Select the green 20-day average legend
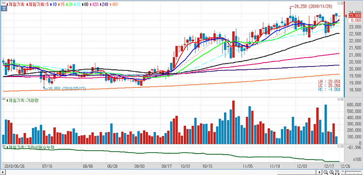 point(69,4)
